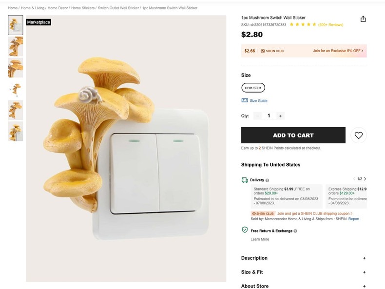Click the Delivery help question mark icon

(x=267, y=180)
